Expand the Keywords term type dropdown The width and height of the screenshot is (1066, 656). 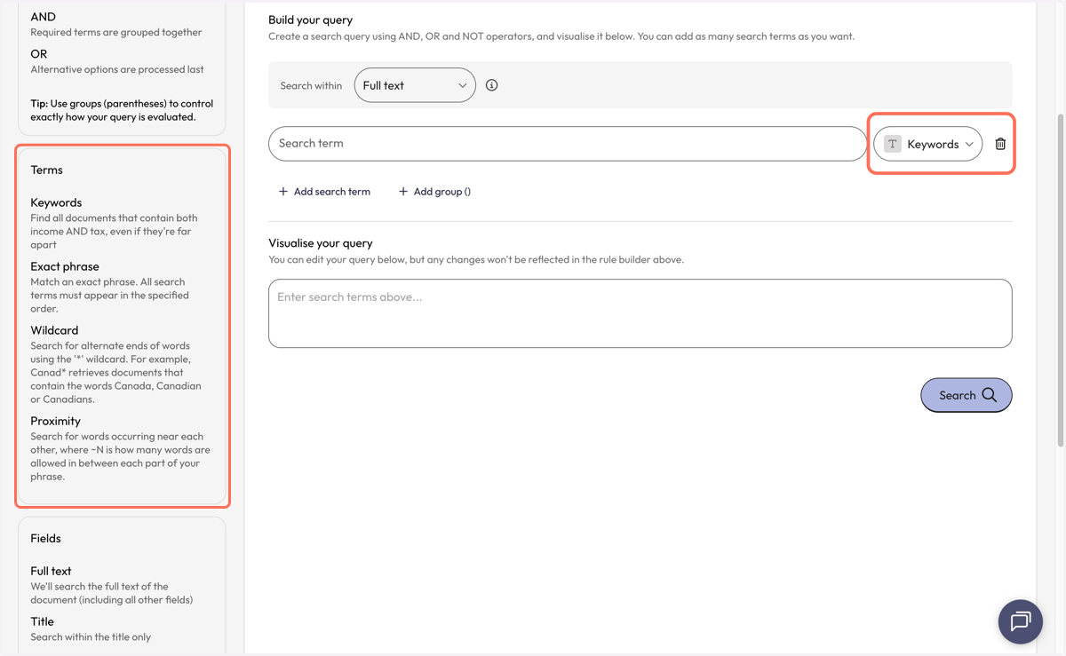click(928, 144)
